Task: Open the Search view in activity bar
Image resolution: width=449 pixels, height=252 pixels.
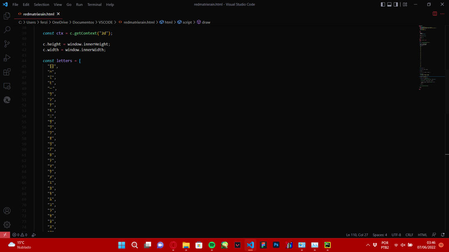Action: pos(7,30)
